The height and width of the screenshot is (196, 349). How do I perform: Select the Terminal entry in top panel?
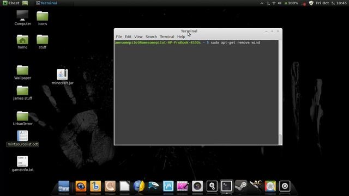pyautogui.click(x=46, y=3)
